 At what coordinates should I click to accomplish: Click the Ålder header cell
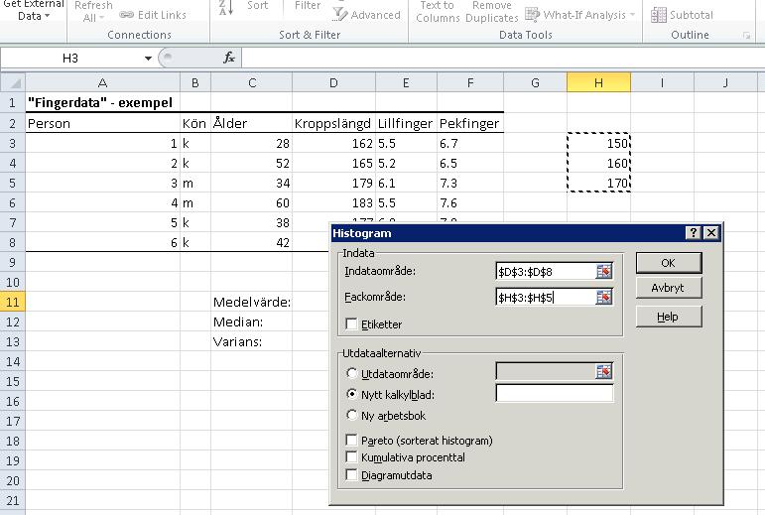pyautogui.click(x=252, y=123)
